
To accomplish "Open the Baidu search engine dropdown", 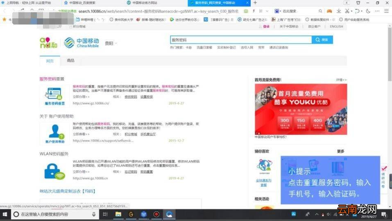I will 277,11.
